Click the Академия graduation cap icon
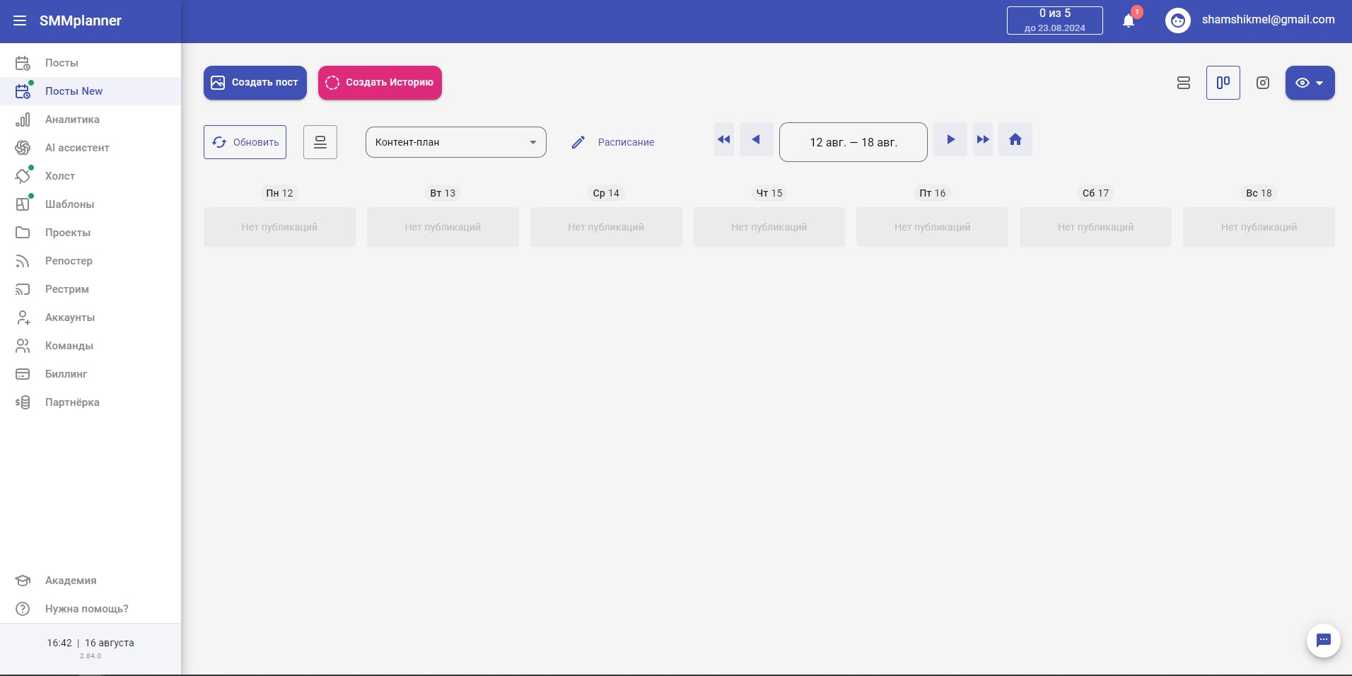The width and height of the screenshot is (1352, 676). coord(23,581)
